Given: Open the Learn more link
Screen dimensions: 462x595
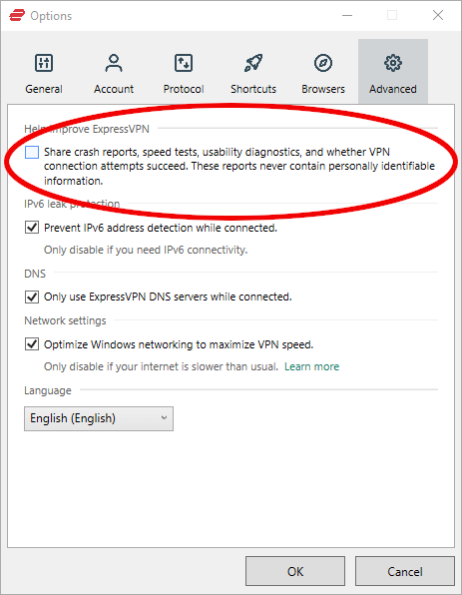Looking at the screenshot, I should 311,366.
